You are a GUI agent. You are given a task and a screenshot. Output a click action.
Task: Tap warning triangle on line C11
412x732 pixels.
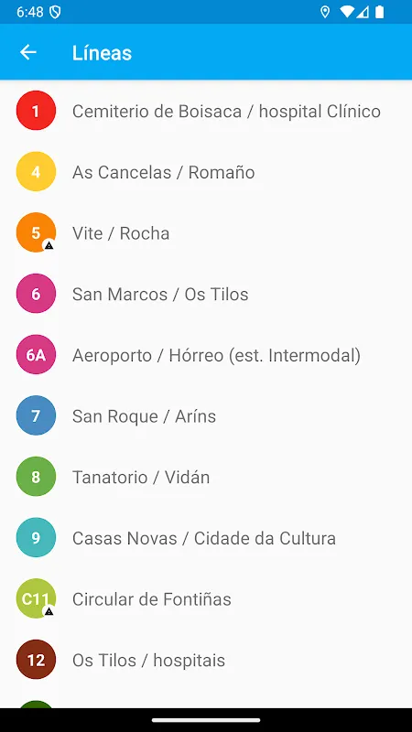point(49,611)
